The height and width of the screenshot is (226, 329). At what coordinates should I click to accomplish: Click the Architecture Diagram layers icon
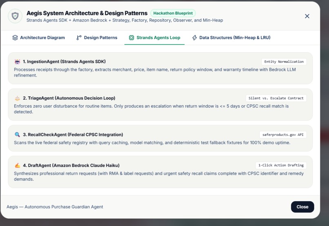click(15, 38)
